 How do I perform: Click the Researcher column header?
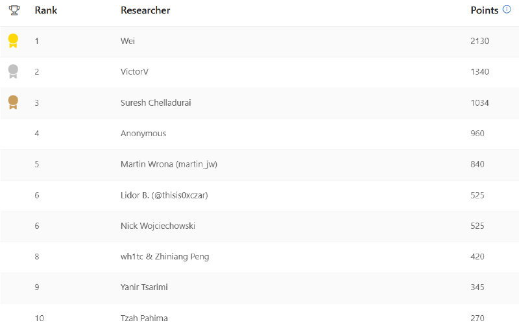(145, 10)
